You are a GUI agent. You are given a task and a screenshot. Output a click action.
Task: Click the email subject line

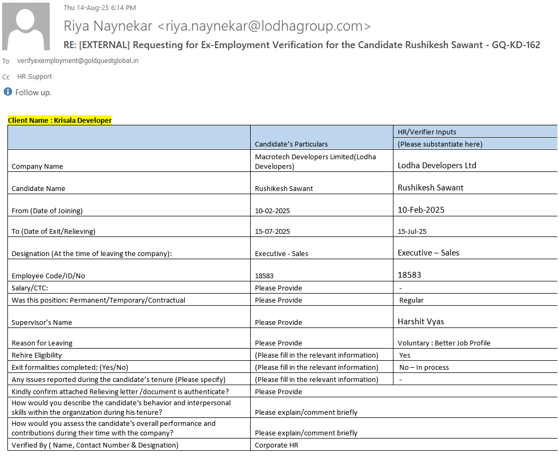tap(301, 45)
